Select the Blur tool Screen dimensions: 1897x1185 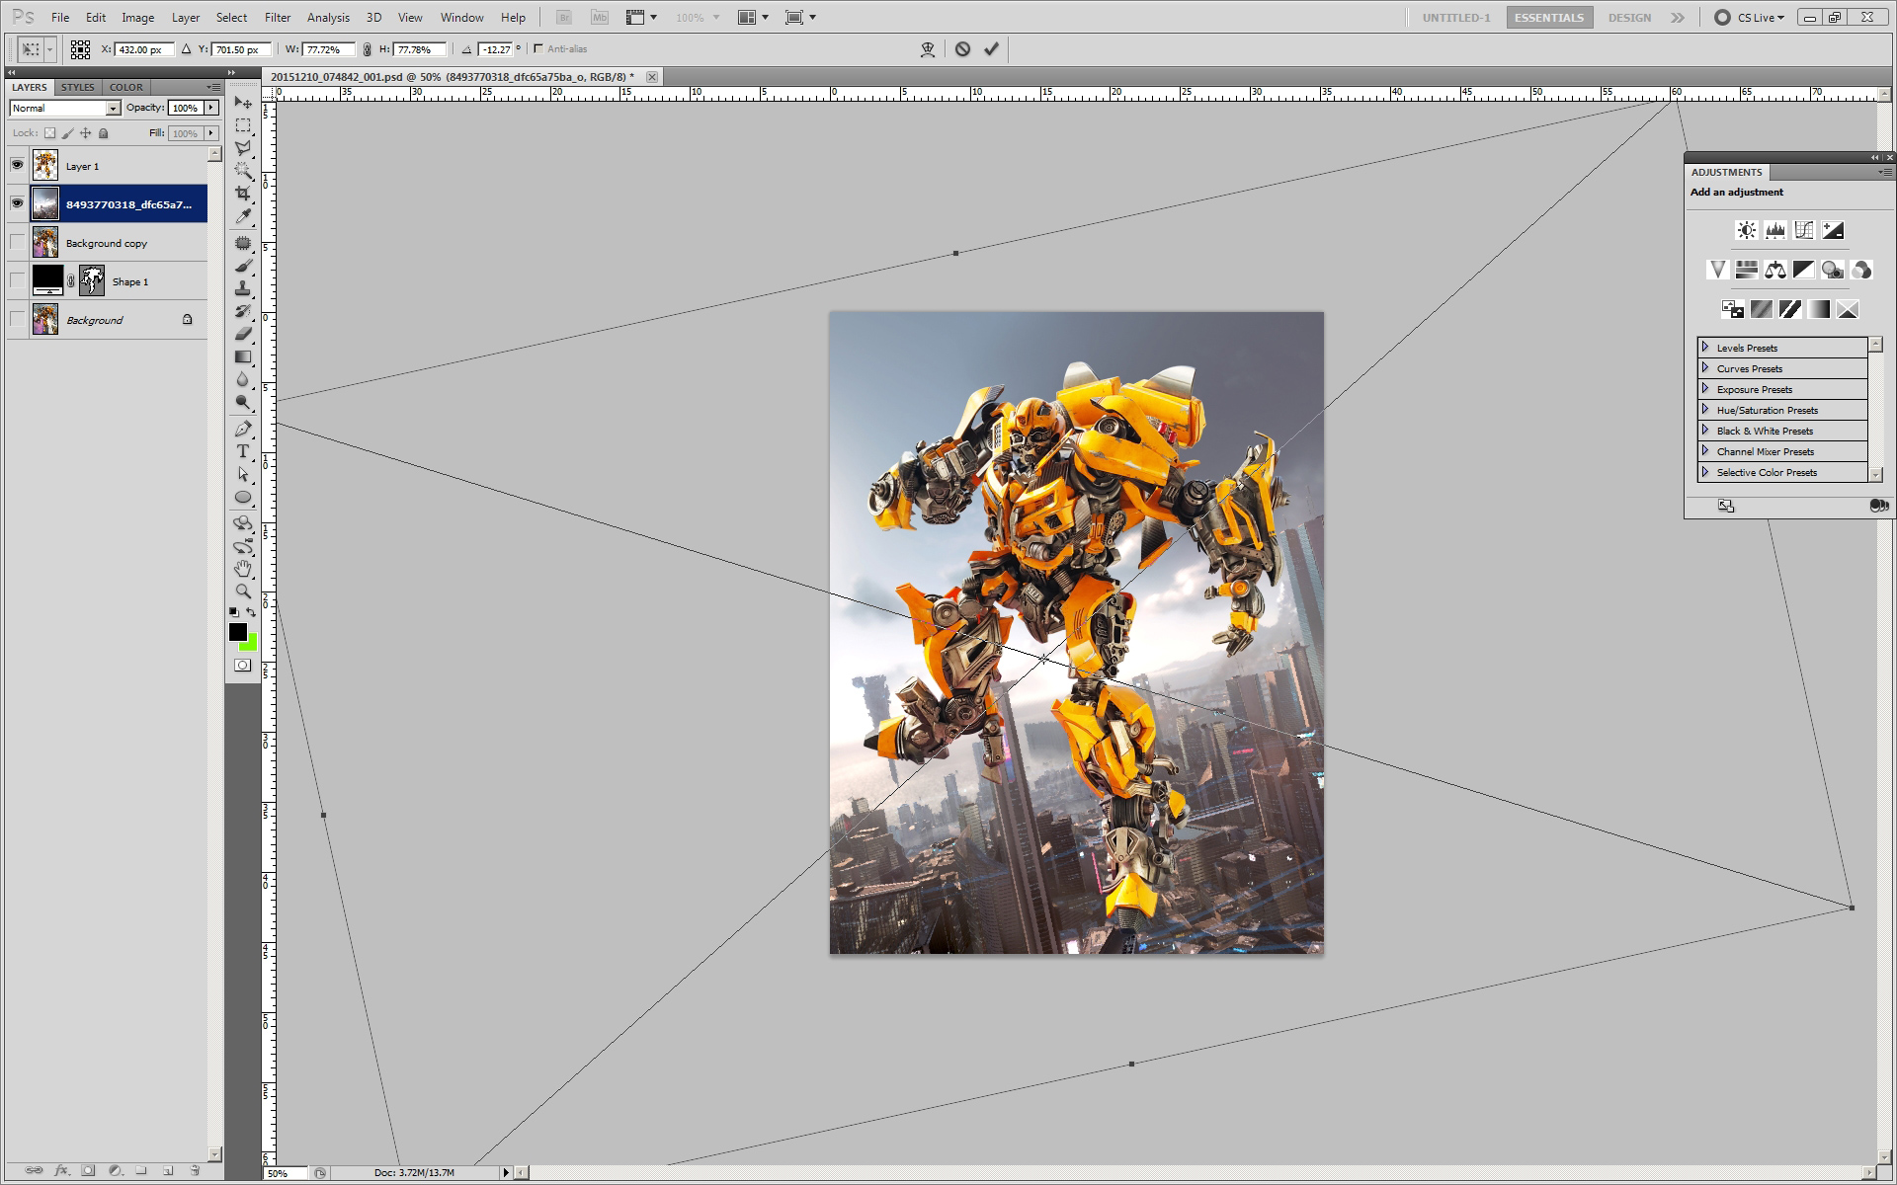243,379
